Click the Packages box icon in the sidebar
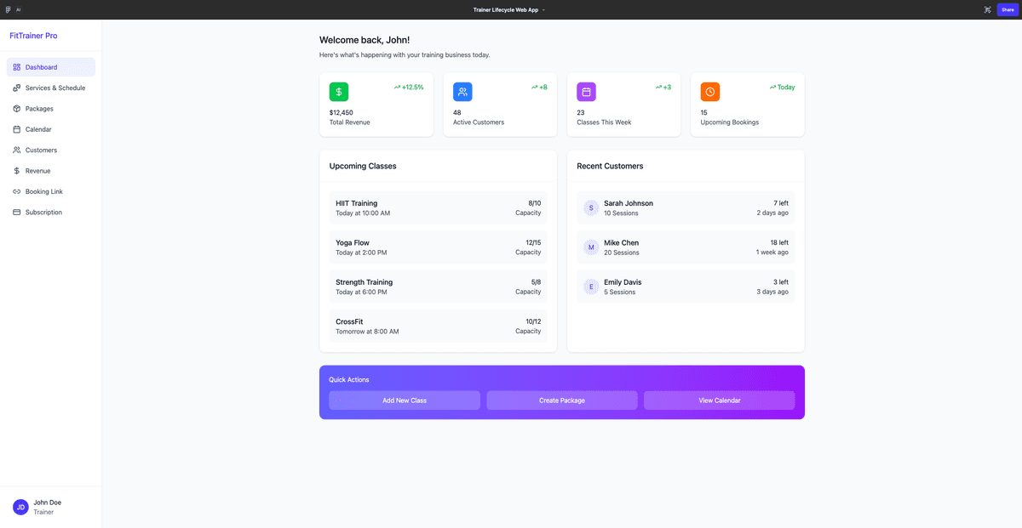Screen dimensions: 1022x528 click(17, 108)
